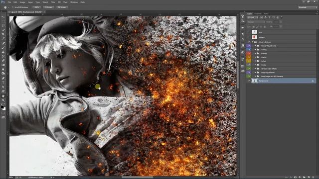Select the Move tool
This screenshot has height=179, width=319.
(x=3, y=17)
